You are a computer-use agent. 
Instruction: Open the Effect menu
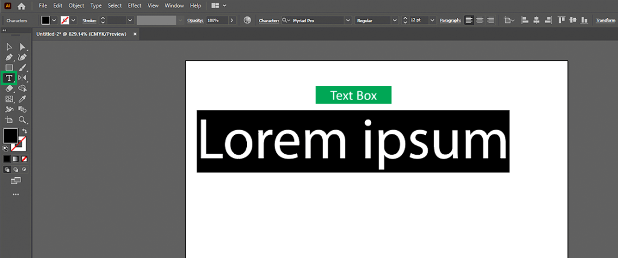point(135,5)
